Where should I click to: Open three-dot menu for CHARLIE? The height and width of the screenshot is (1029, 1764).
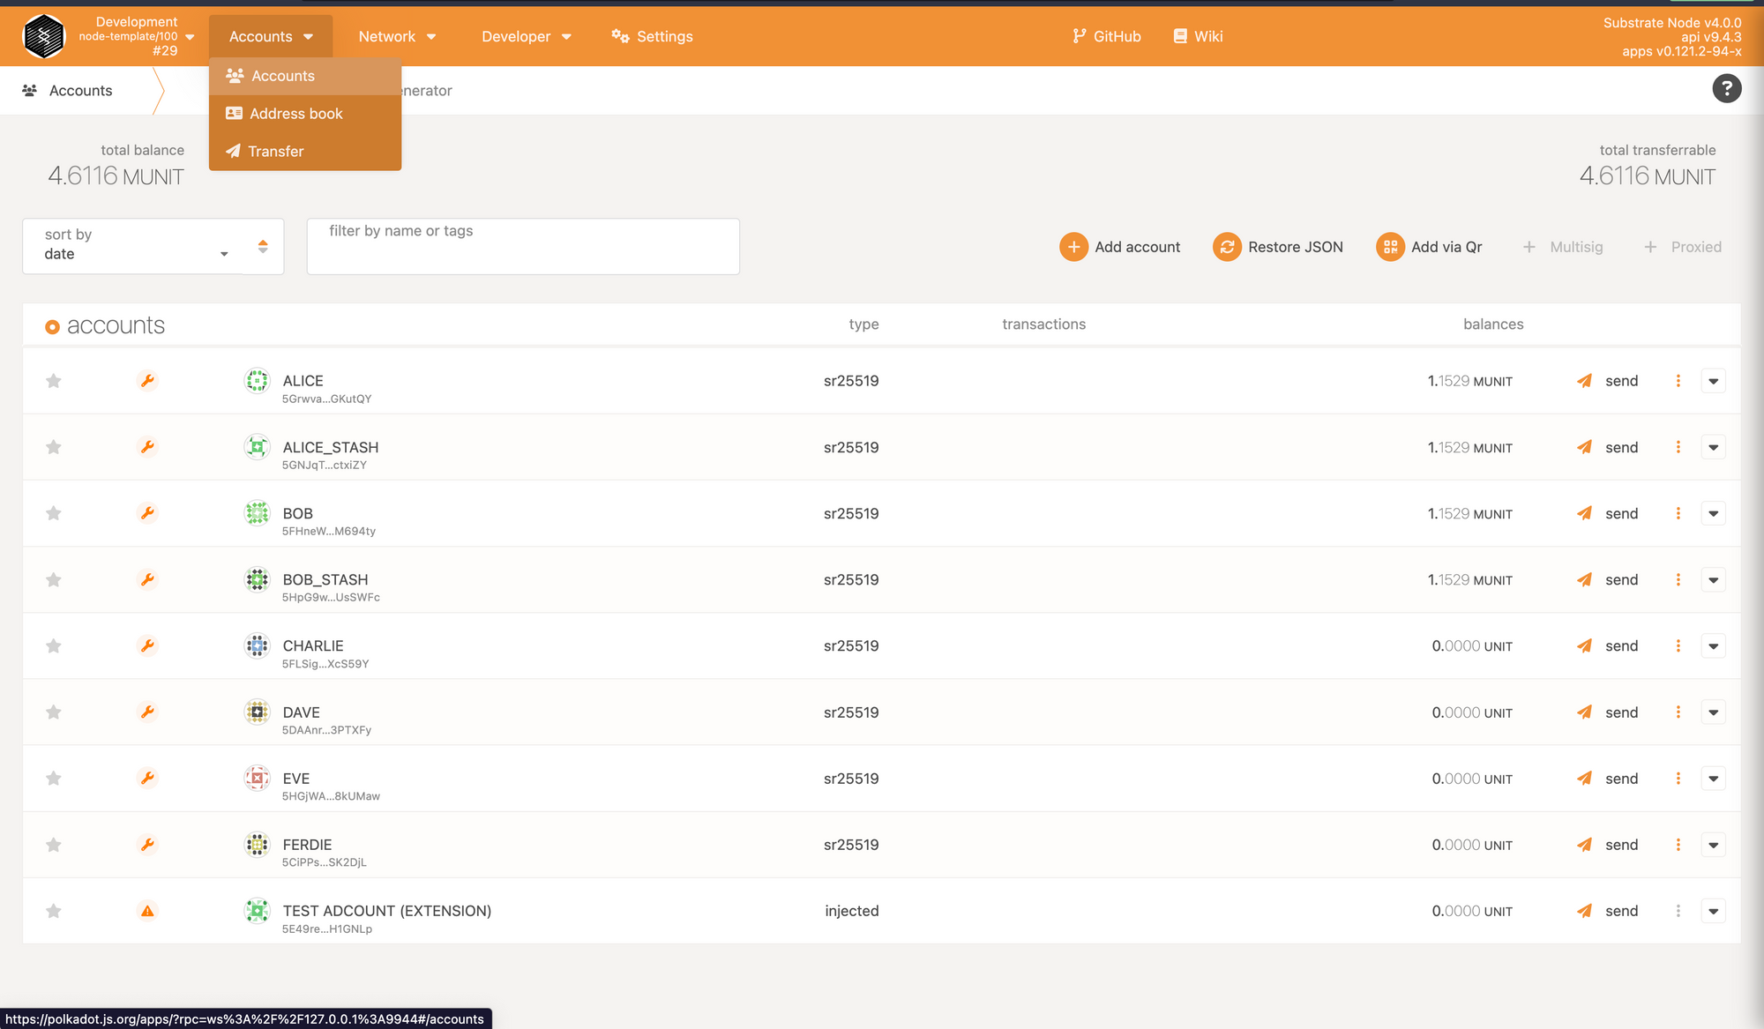pos(1678,646)
